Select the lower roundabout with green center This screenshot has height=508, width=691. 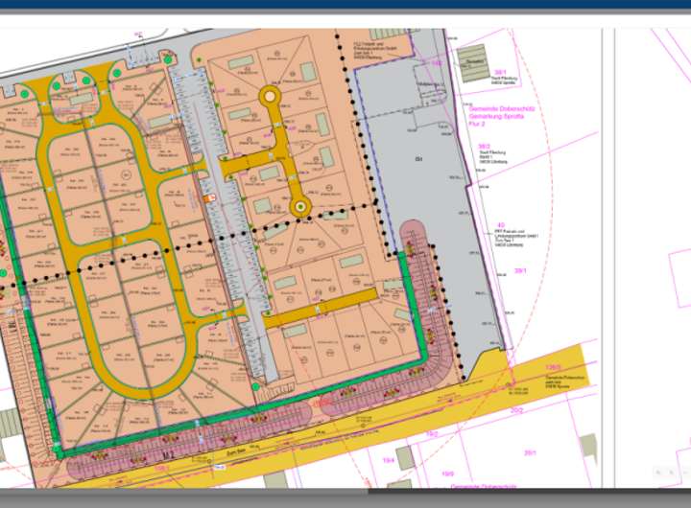click(300, 205)
